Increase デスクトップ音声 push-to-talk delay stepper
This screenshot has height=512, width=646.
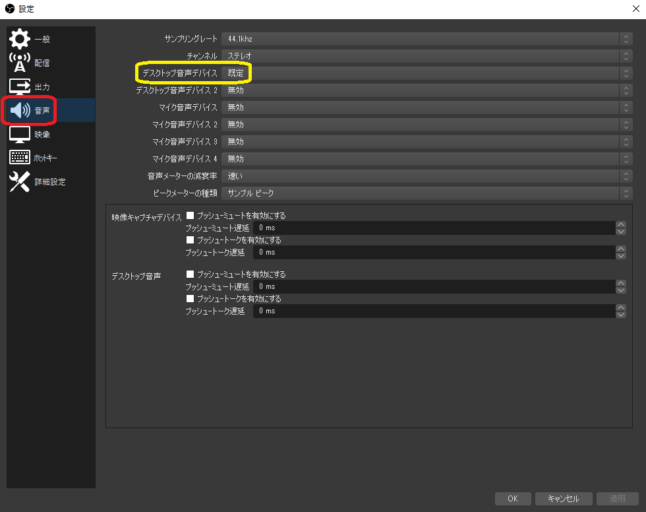click(x=620, y=307)
